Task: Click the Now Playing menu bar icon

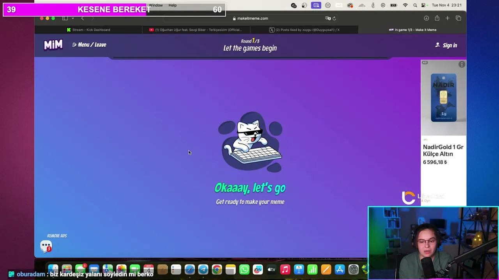Action: [x=383, y=5]
